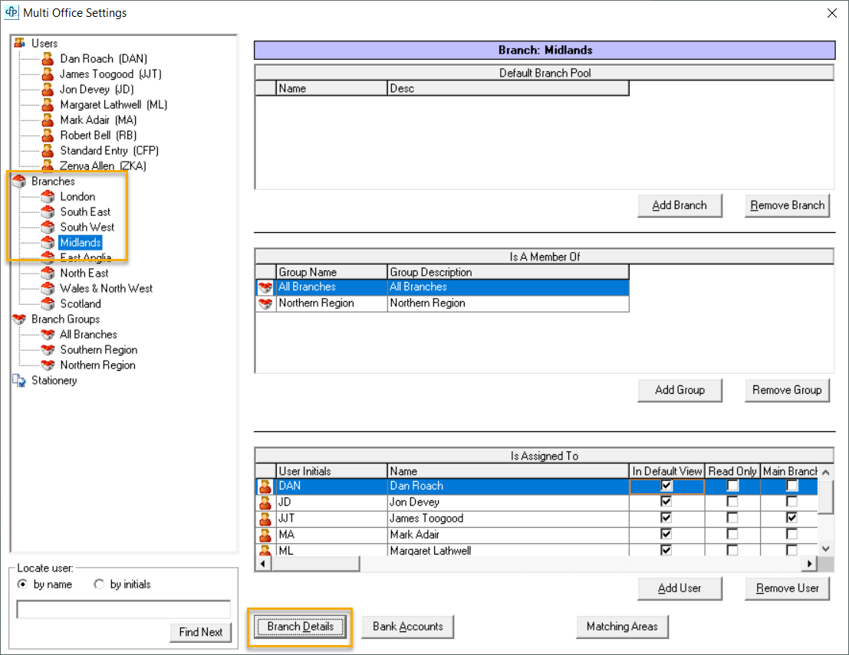Screen dimensions: 849x655
Task: Select 'Mark Adair' name cell in table
Action: [x=508, y=535]
